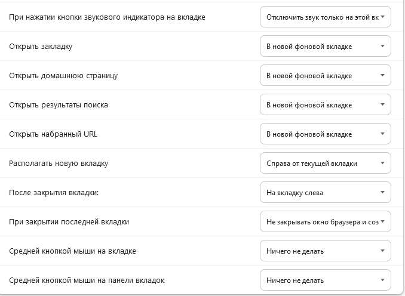Click the "Открыть закладку" setting label

coord(41,47)
